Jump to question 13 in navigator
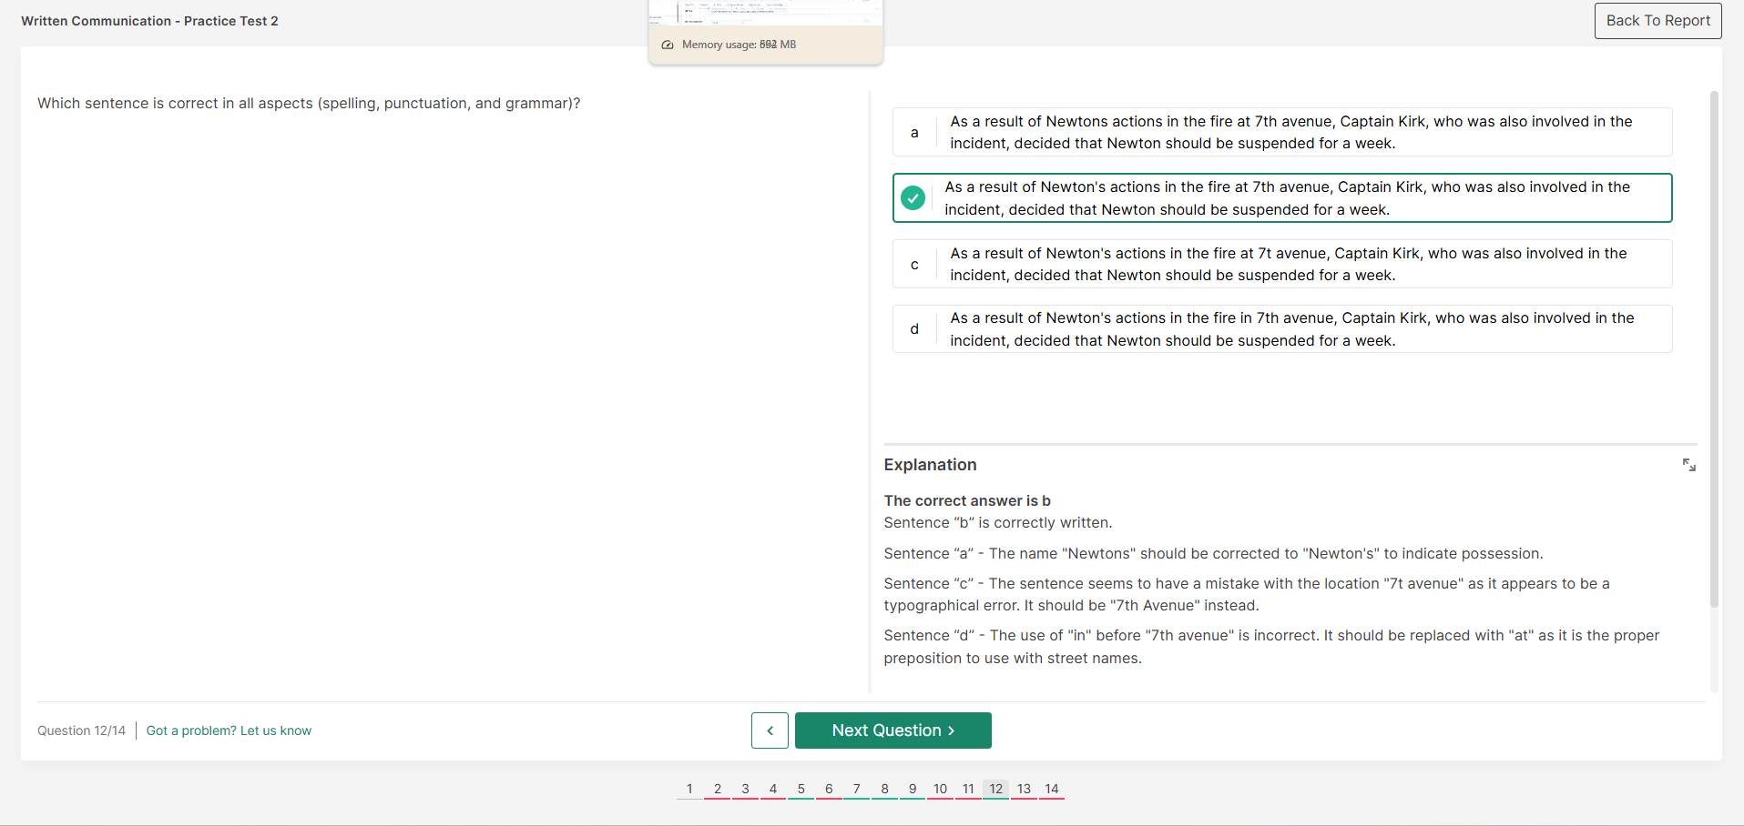The height and width of the screenshot is (826, 1744). pos(1024,789)
